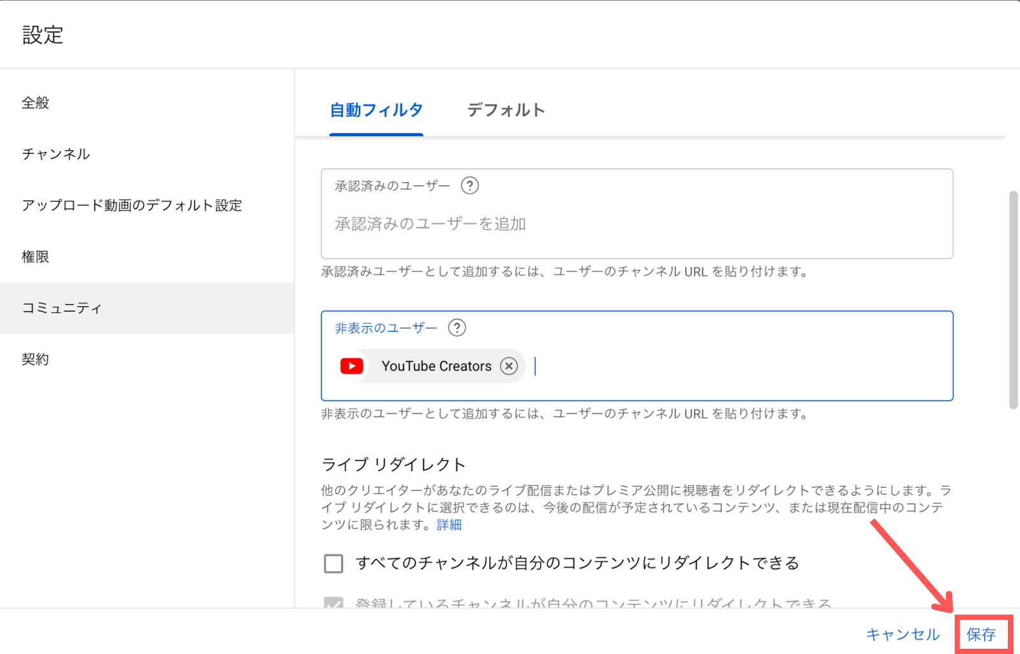Select コミュニティ in sidebar
Image resolution: width=1020 pixels, height=654 pixels.
tap(147, 308)
